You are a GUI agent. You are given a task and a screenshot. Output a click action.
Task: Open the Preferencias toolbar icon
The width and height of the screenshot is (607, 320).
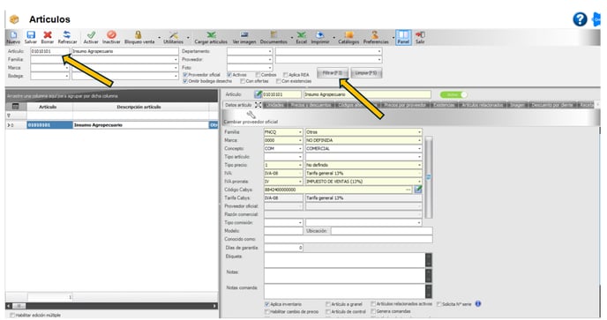(x=375, y=35)
